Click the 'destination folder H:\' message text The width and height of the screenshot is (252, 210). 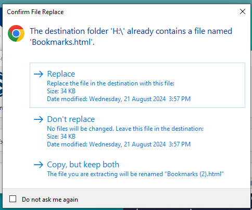point(131,31)
